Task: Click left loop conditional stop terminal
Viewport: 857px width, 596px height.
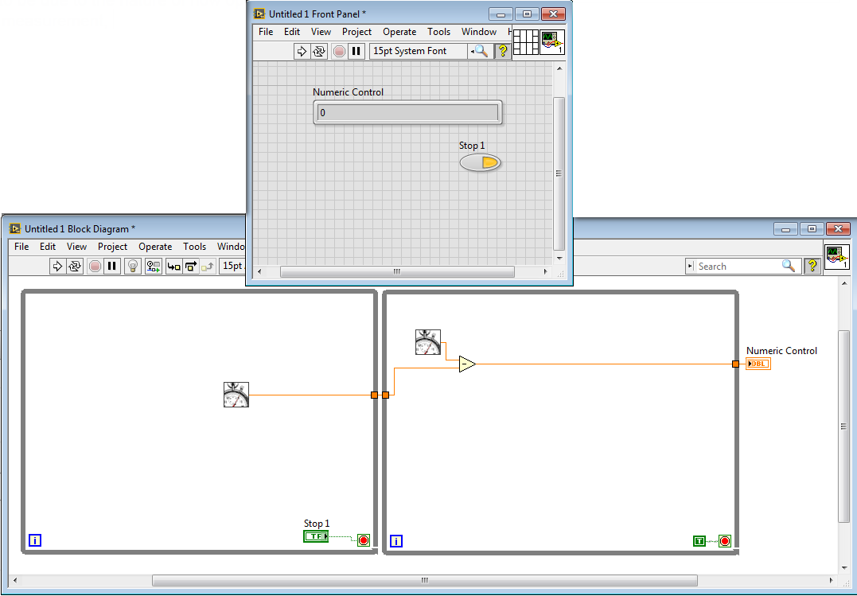Action: click(x=364, y=540)
